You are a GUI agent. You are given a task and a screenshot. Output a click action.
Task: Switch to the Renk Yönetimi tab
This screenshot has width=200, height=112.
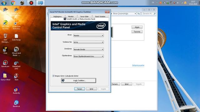tap(100, 16)
